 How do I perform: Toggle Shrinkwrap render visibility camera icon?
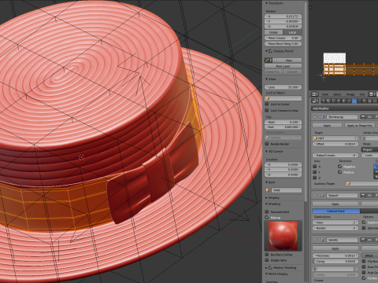[362, 116]
